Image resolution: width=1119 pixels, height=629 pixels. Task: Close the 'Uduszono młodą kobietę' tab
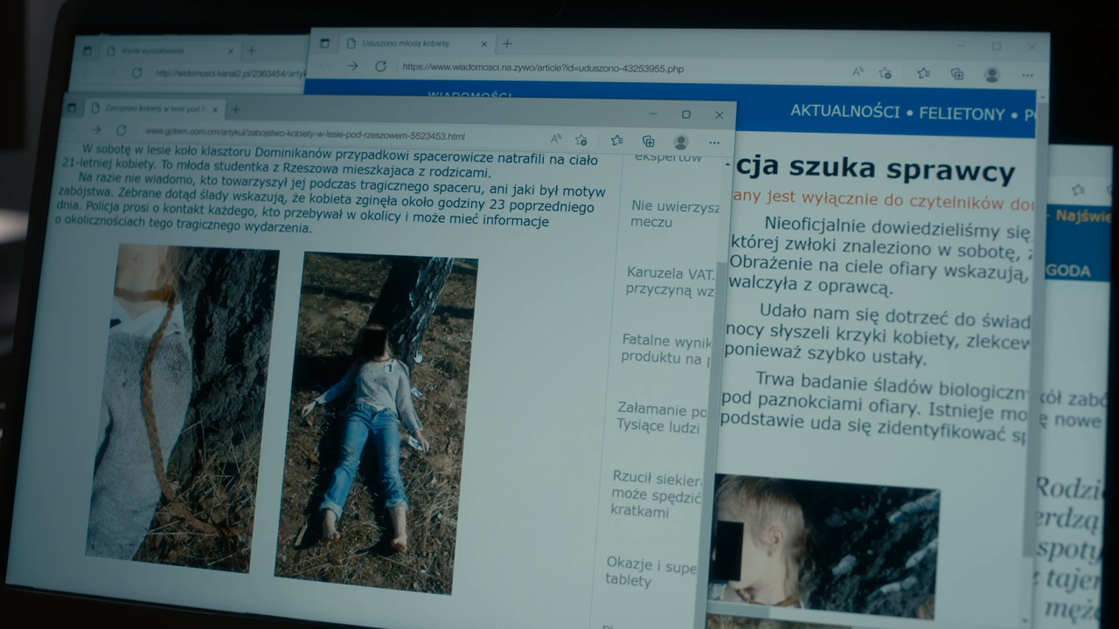[x=483, y=44]
